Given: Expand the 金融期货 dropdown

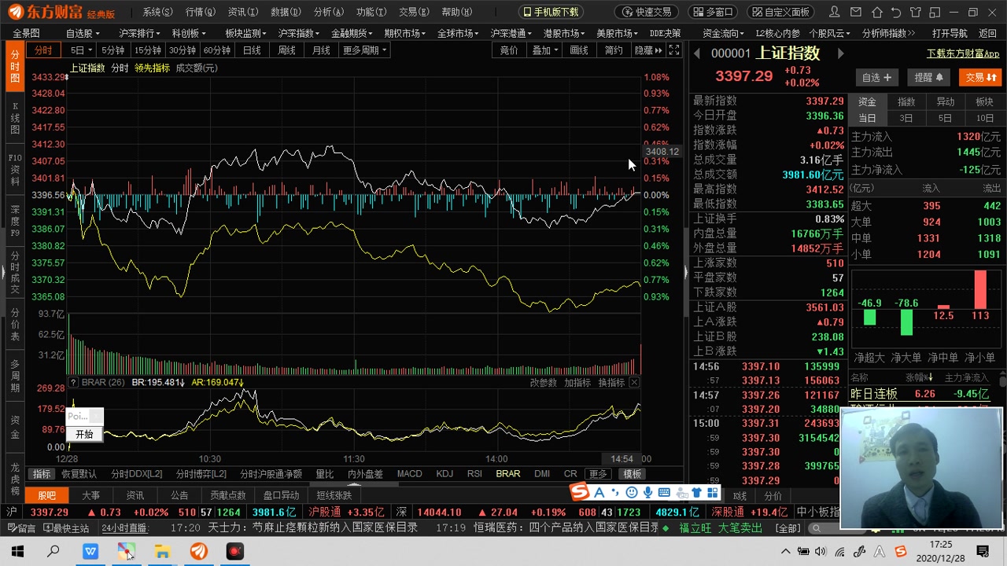Looking at the screenshot, I should 352,33.
